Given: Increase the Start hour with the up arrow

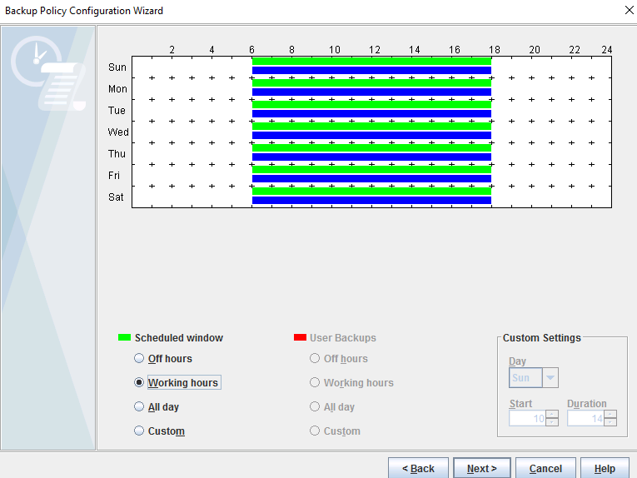Looking at the screenshot, I should (x=552, y=414).
